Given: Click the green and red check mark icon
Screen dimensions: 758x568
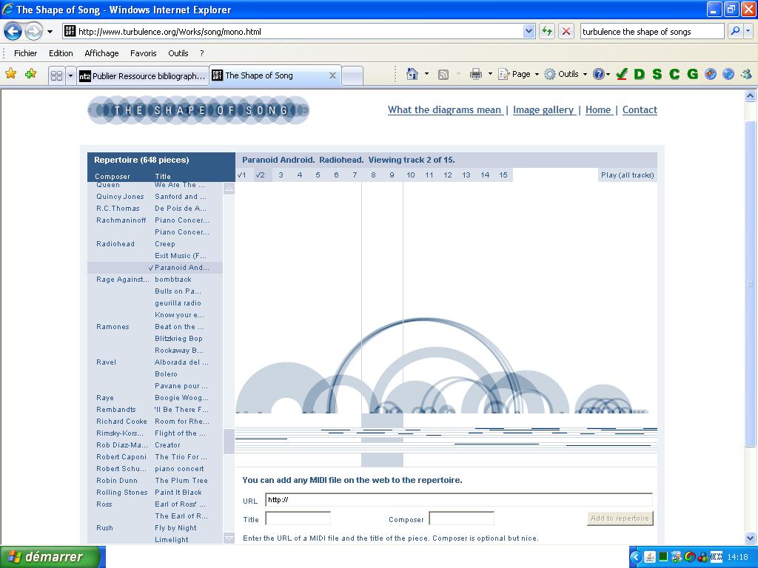Looking at the screenshot, I should [622, 74].
